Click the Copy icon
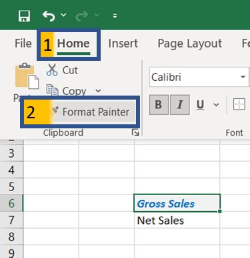The image size is (250, 258). click(x=52, y=90)
